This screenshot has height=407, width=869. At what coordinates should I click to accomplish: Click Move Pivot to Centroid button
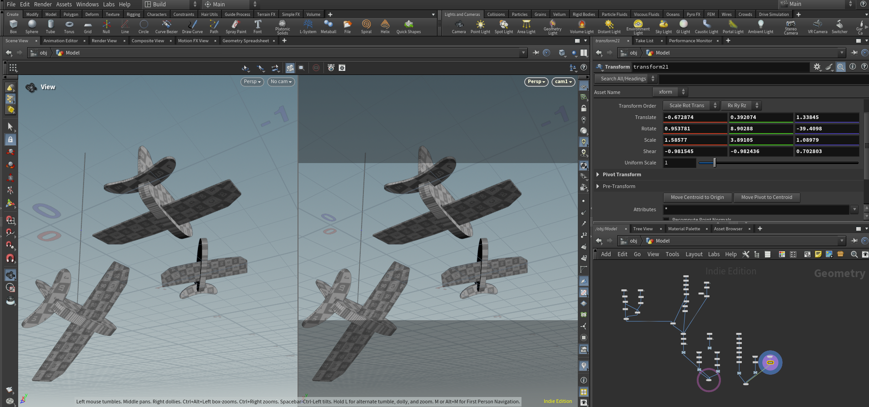(767, 197)
